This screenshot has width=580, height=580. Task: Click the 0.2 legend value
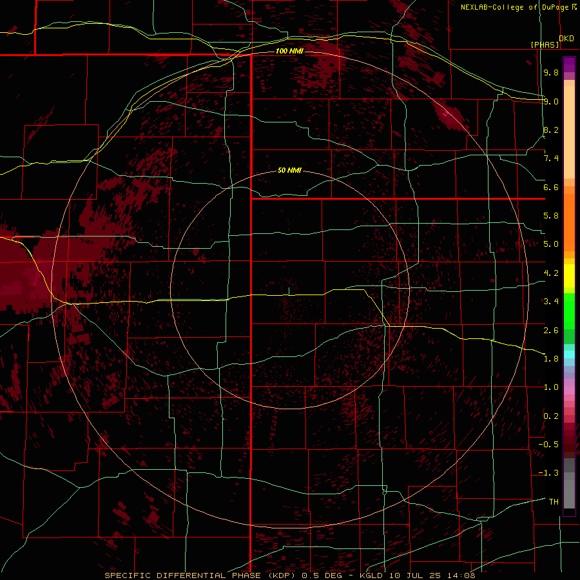551,416
